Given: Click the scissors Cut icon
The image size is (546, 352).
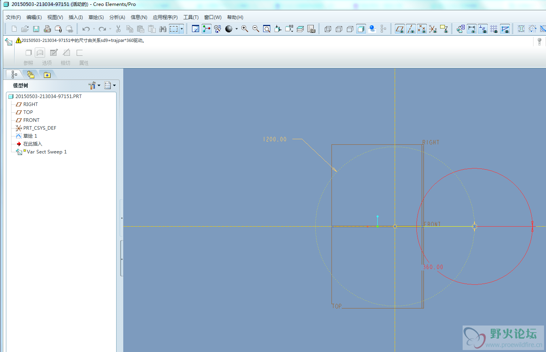Looking at the screenshot, I should click(118, 29).
